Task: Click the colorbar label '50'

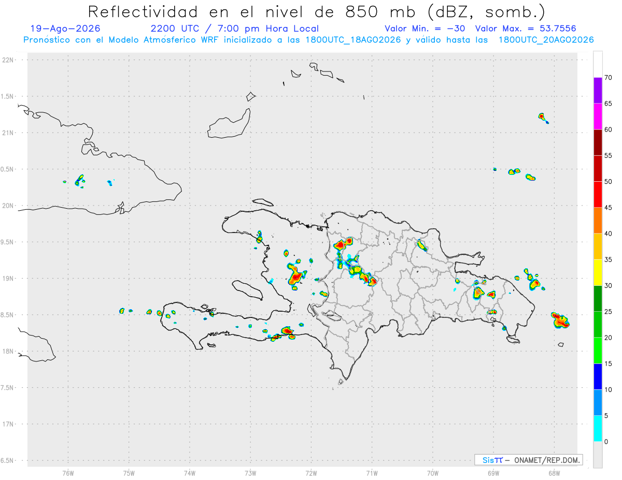Action: click(608, 182)
